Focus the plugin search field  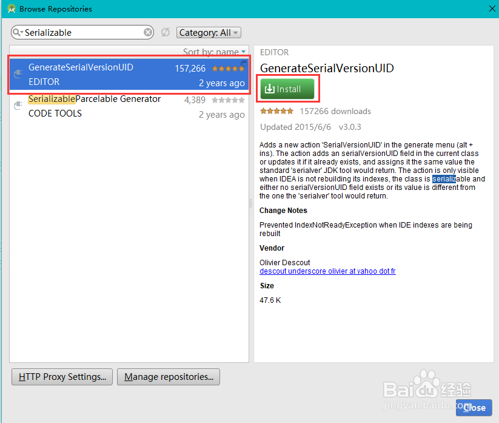(x=82, y=33)
